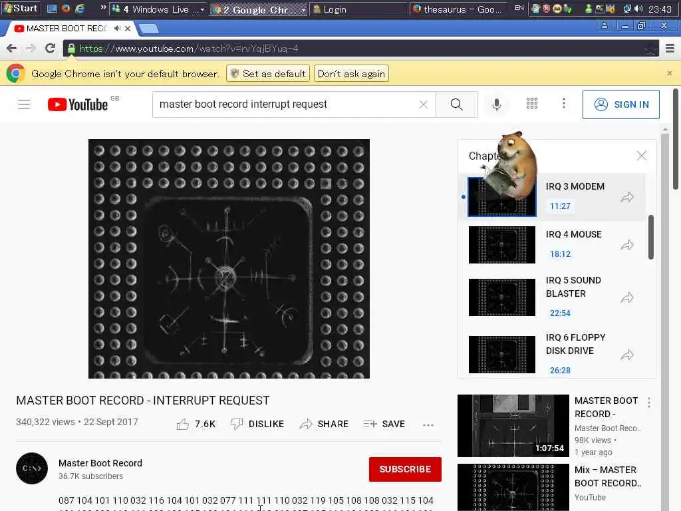
Task: Dismiss the default browser infobar
Action: point(670,73)
